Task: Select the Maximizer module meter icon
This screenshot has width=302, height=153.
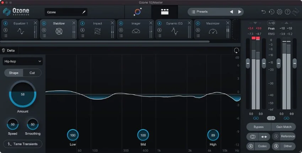Action: coord(213,31)
